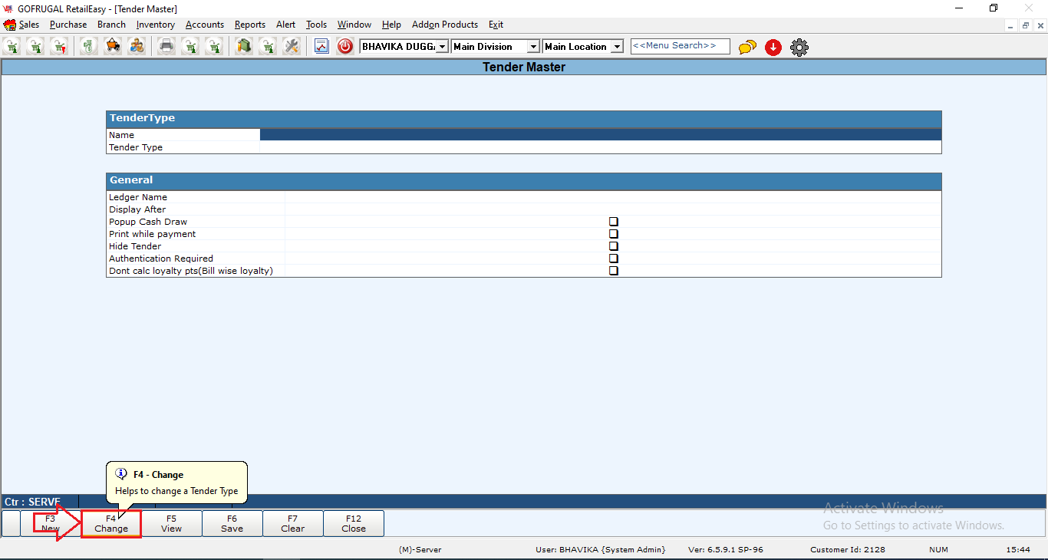
Task: Click the 15:44 clock in the status bar
Action: click(x=1018, y=550)
